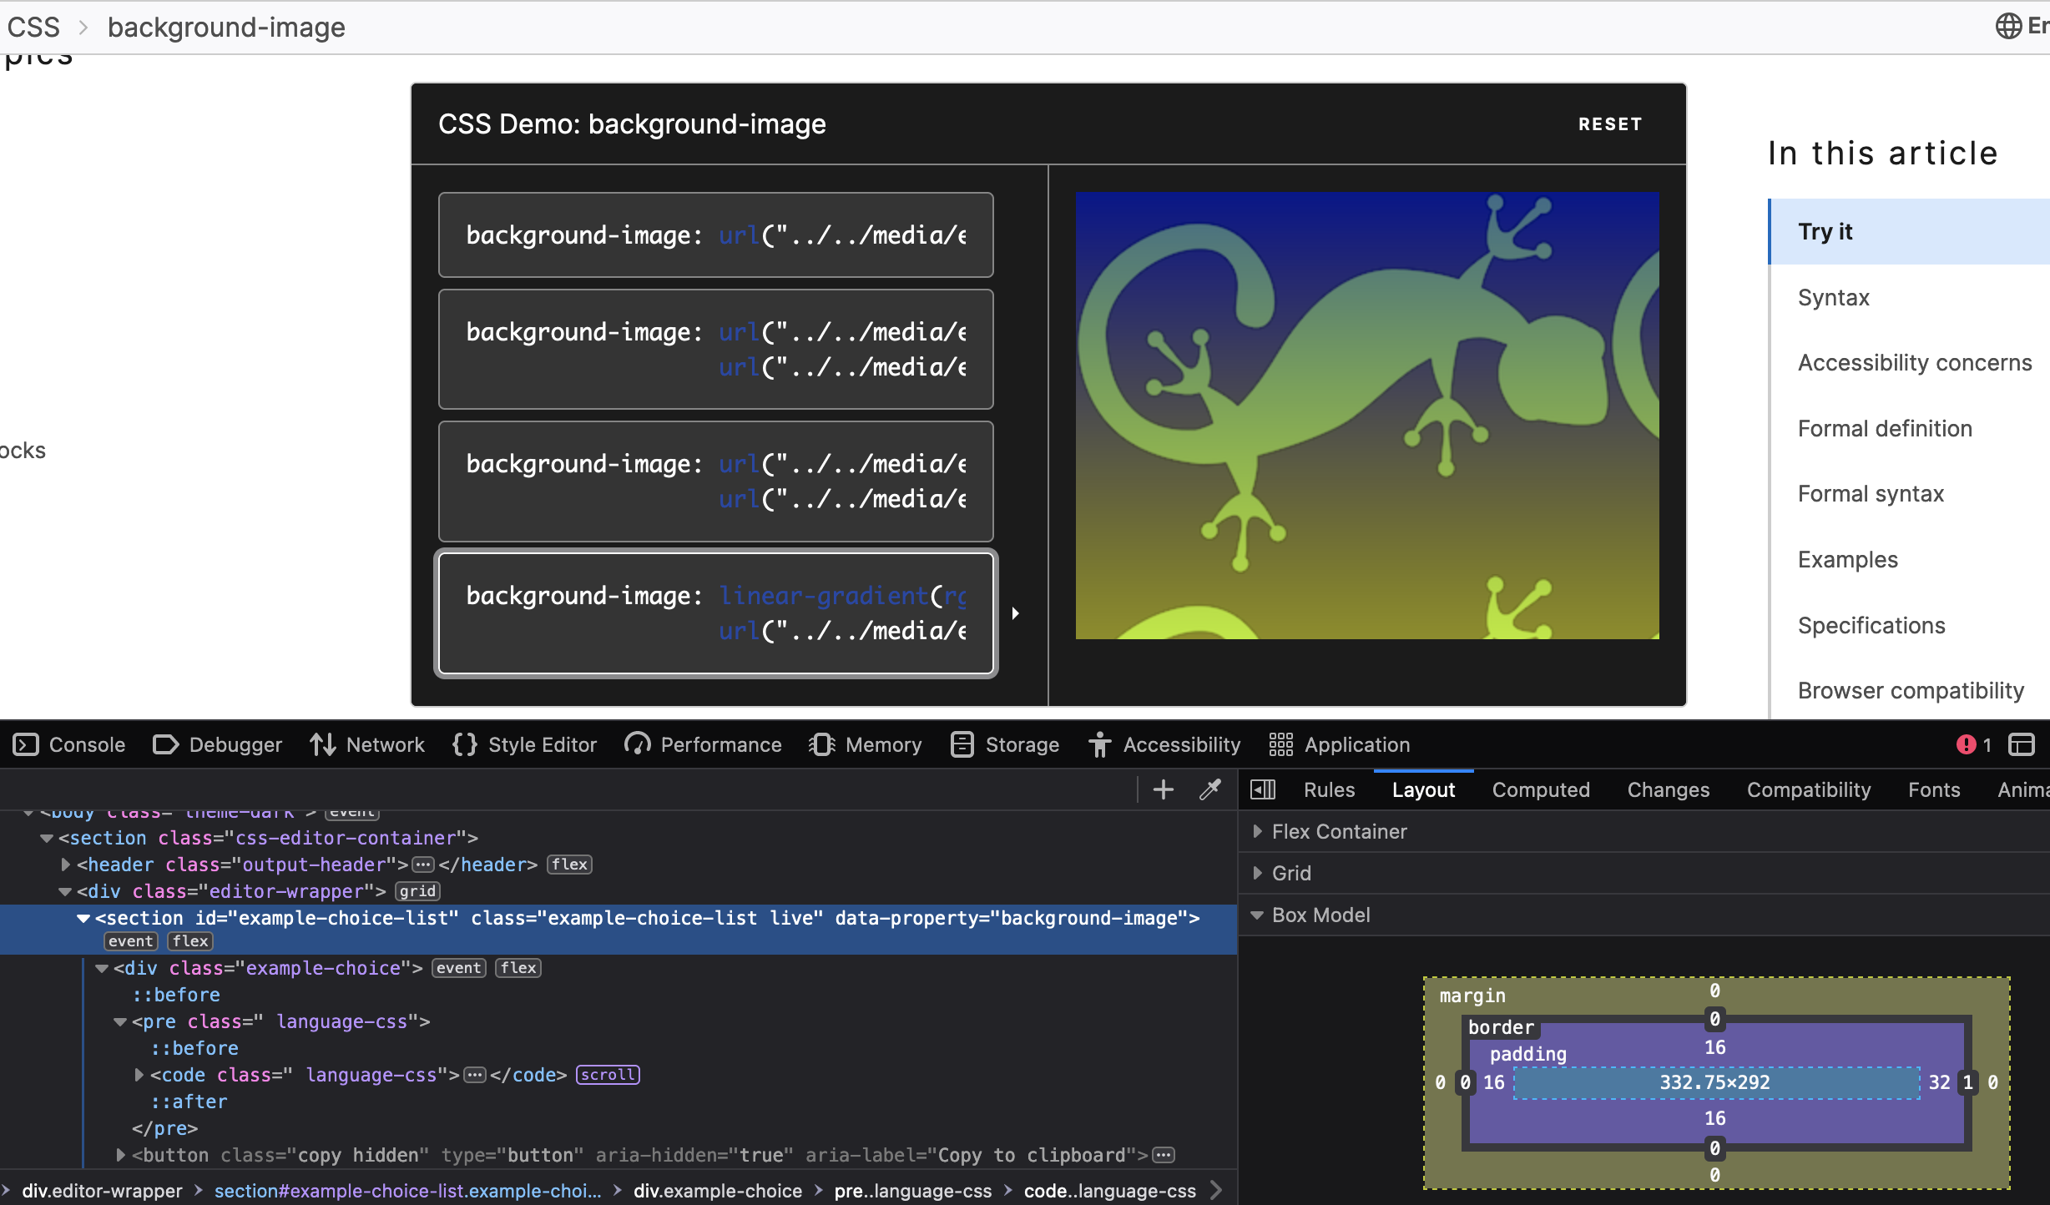
Task: Activate the eyedropper color picker tool
Action: pyautogui.click(x=1209, y=789)
